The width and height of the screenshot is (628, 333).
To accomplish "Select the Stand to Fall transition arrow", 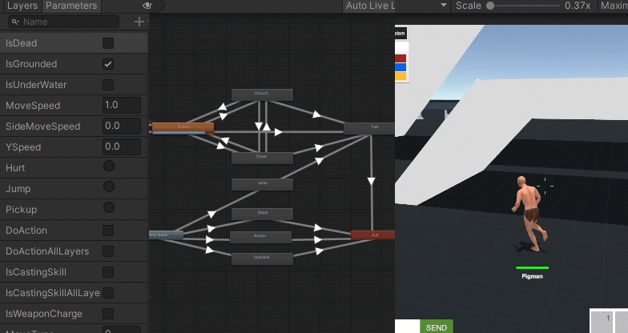I will [279, 131].
